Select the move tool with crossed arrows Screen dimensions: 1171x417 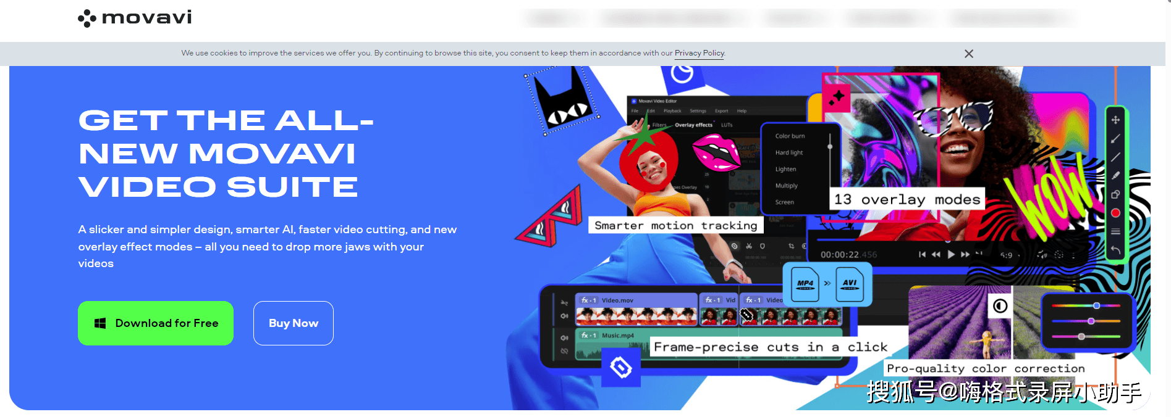pos(1115,120)
